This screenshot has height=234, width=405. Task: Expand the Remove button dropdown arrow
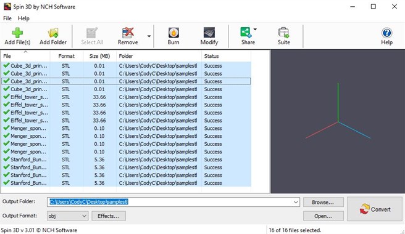pos(149,36)
